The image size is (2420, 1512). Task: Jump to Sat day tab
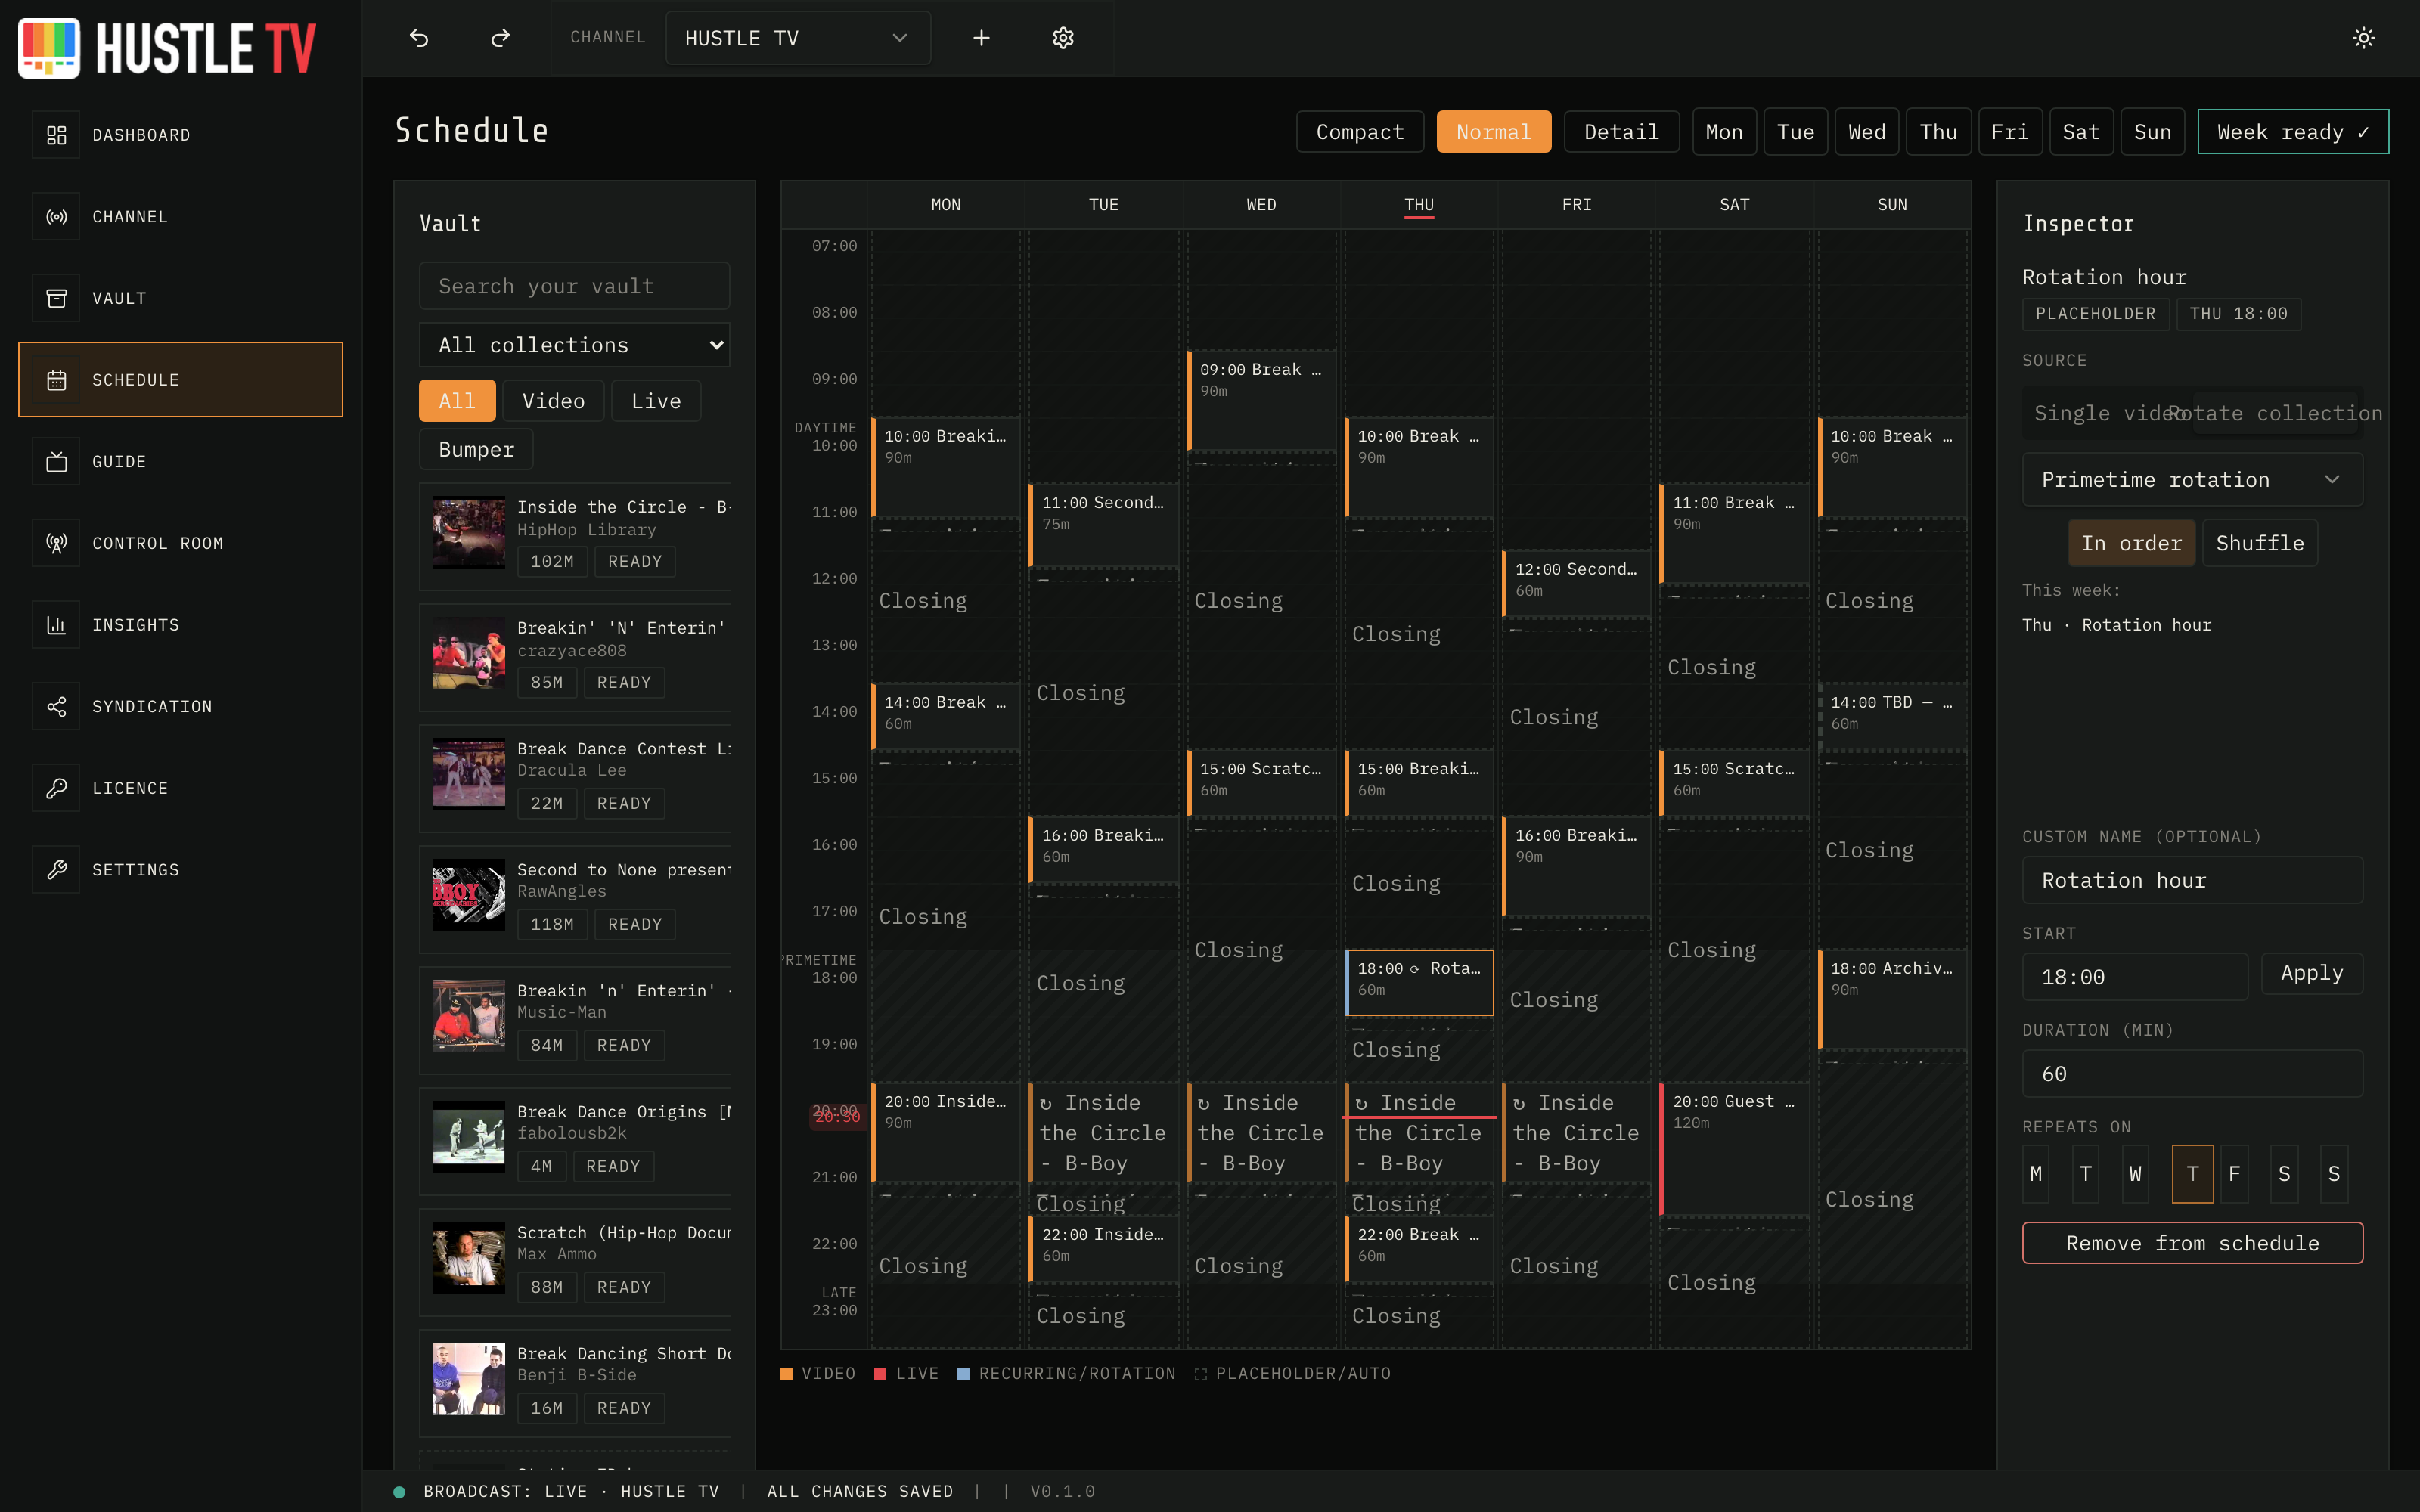point(2081,132)
